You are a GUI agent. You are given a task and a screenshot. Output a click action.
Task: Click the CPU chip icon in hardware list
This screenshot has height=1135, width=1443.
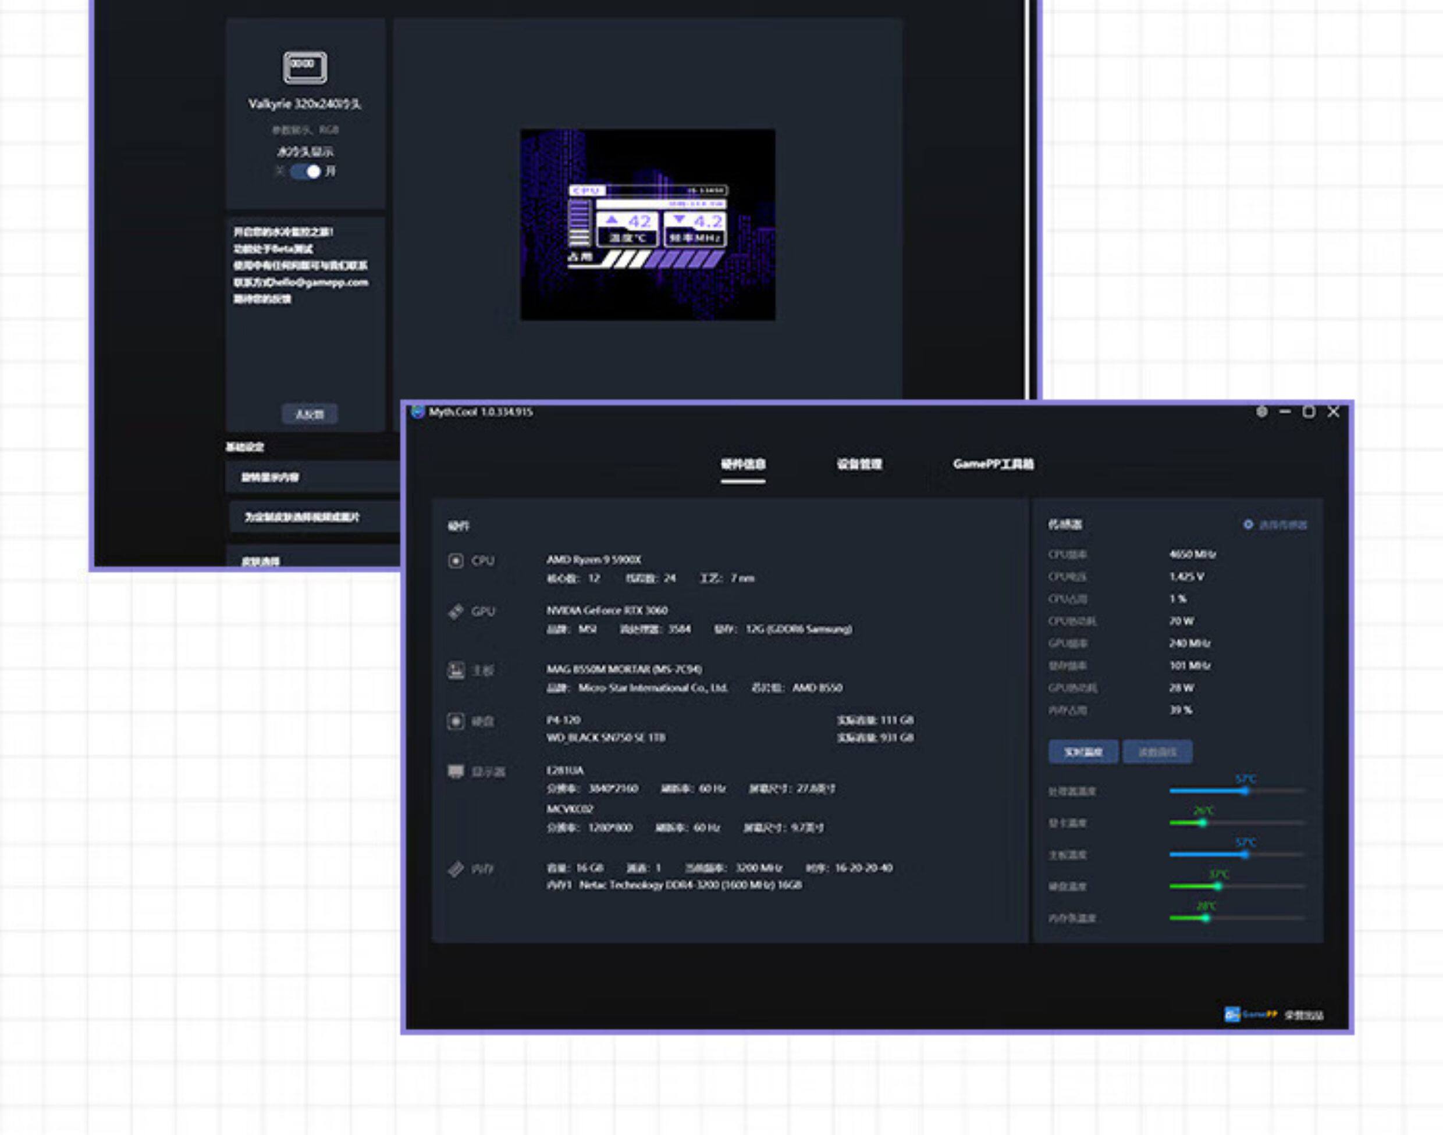(x=456, y=561)
